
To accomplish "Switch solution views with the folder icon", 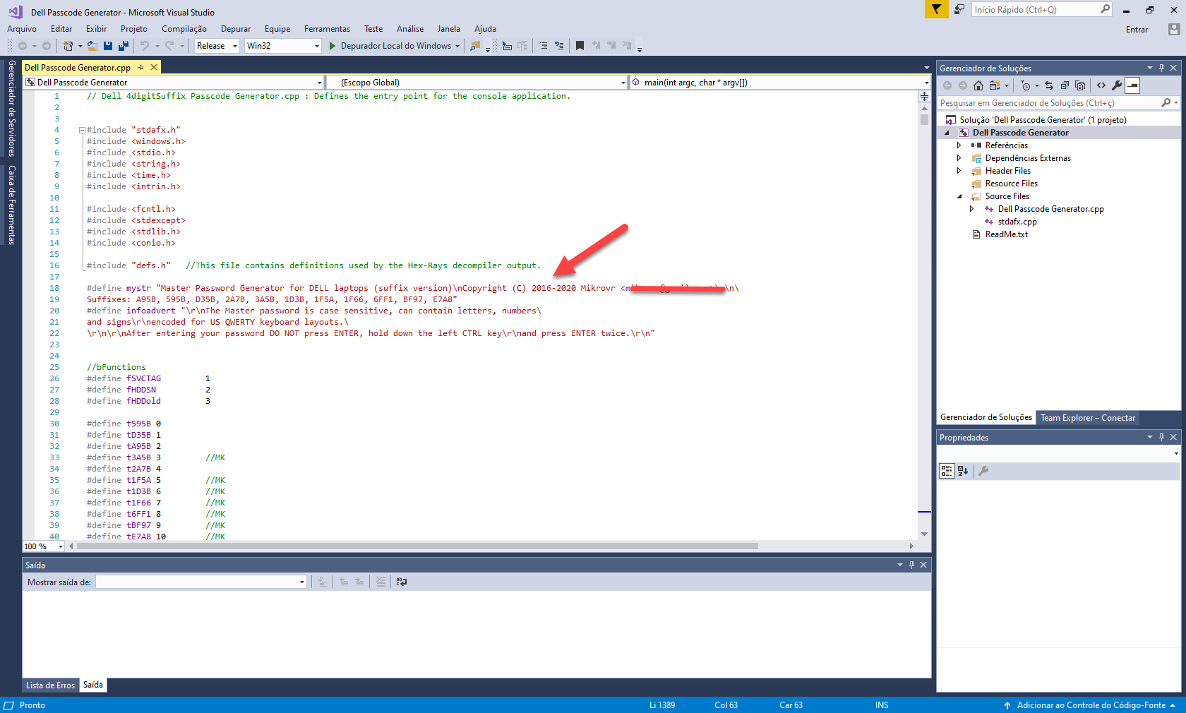I will coord(995,85).
